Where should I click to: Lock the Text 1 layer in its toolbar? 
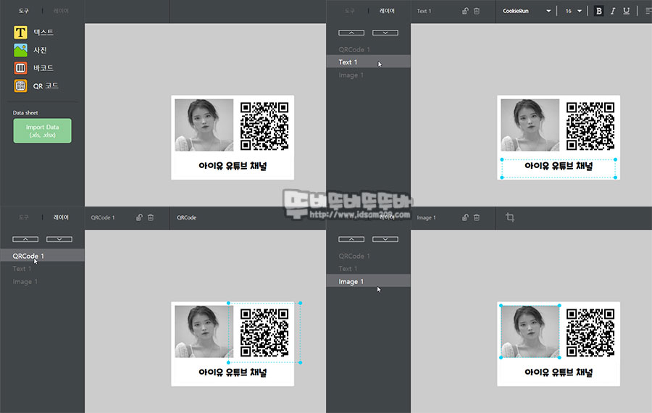(465, 11)
